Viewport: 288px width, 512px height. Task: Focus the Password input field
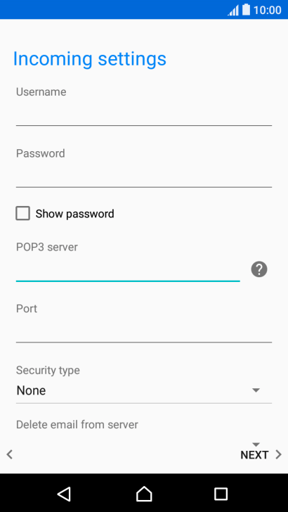click(144, 176)
